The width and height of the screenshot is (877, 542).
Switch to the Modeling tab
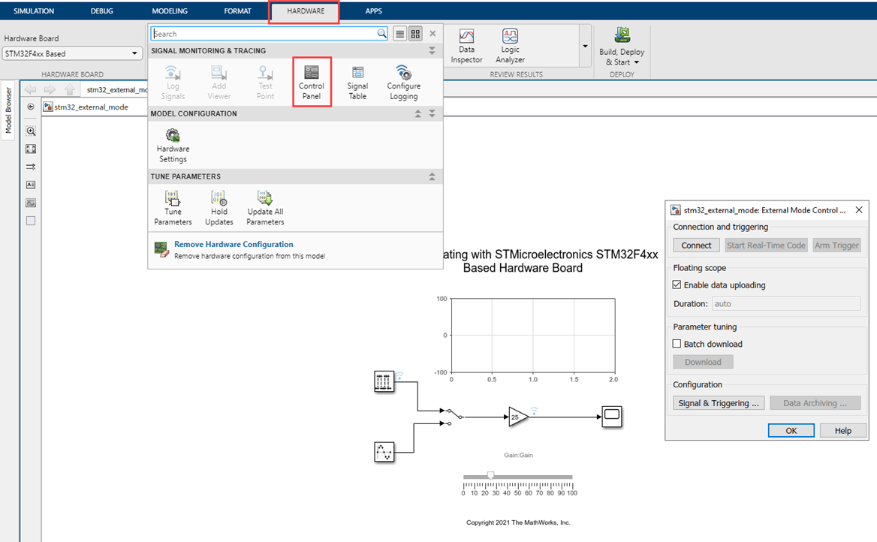[170, 11]
